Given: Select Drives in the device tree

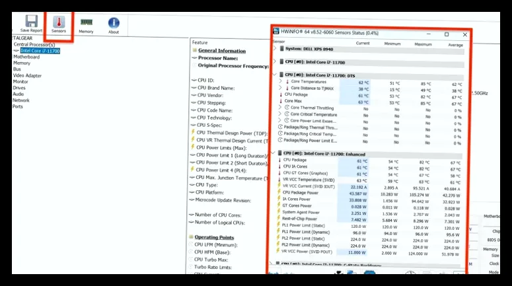Looking at the screenshot, I should coord(19,88).
